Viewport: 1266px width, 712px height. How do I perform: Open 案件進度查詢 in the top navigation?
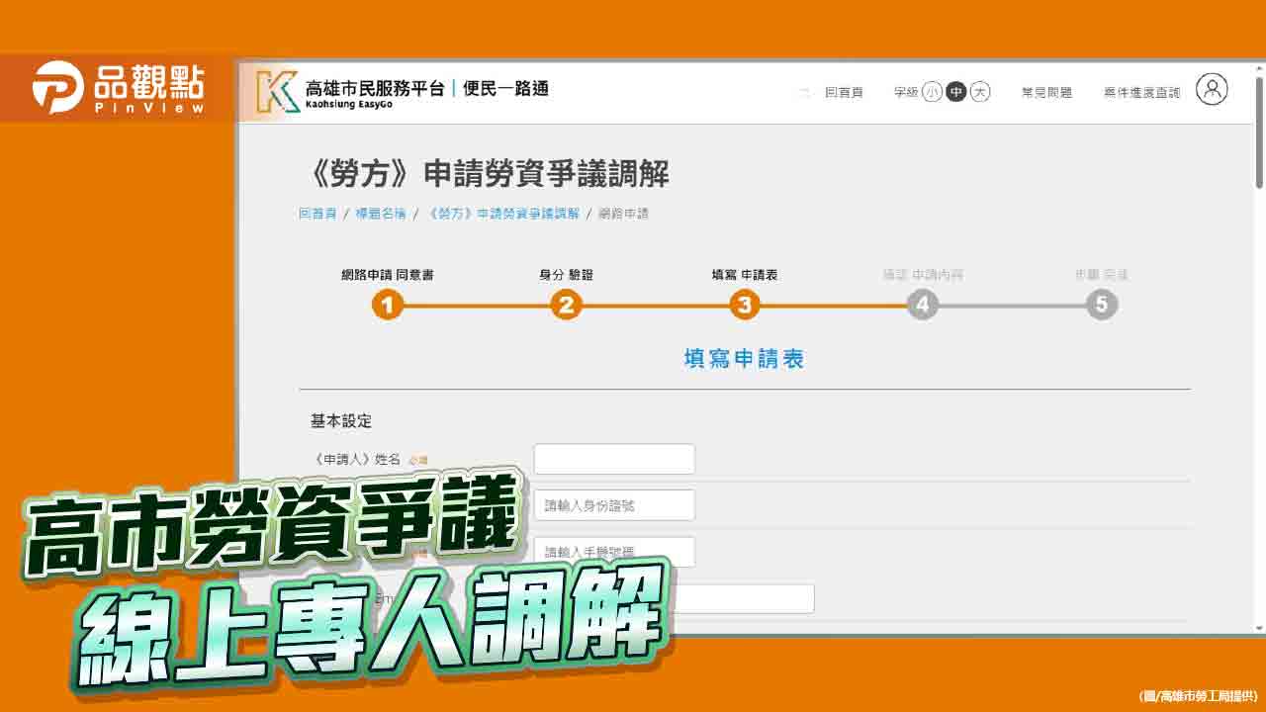click(1141, 92)
